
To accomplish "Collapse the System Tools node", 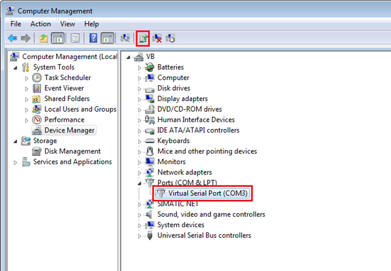I will (15, 68).
